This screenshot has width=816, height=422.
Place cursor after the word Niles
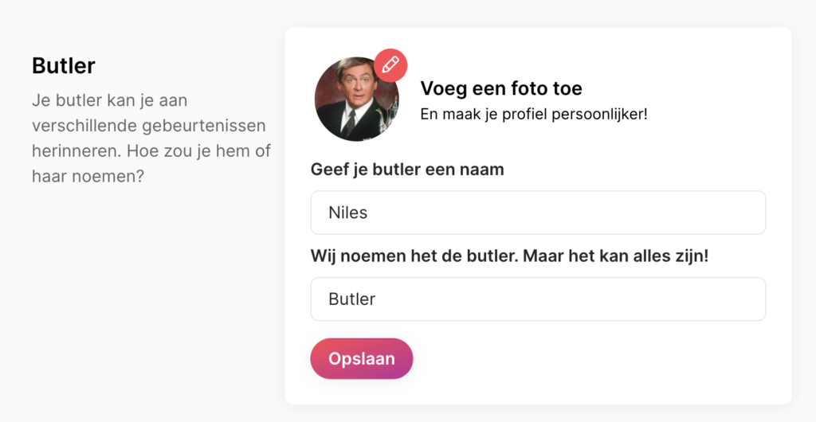tap(368, 213)
